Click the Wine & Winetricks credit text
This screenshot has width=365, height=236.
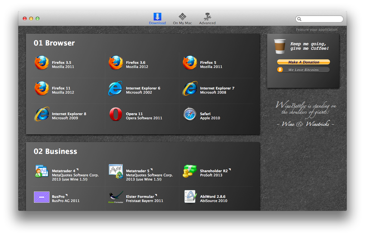coord(305,124)
